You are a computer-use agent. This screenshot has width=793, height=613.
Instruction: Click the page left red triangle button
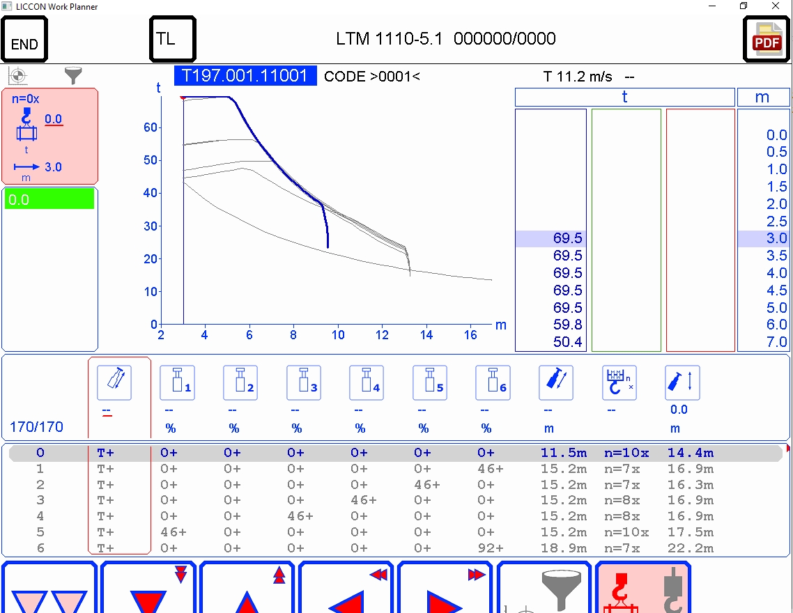tap(346, 587)
